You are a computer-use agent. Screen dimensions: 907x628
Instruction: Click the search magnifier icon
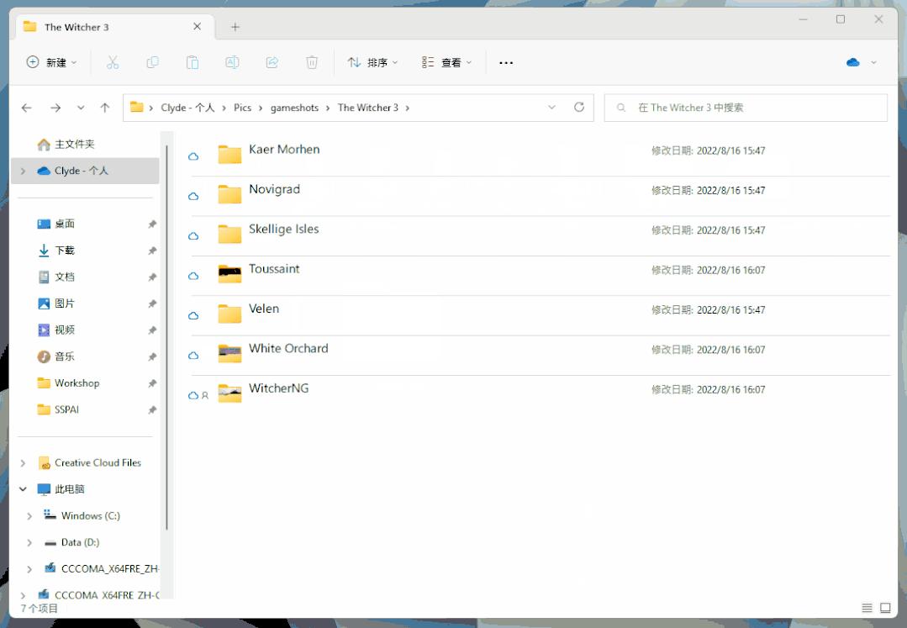[x=620, y=108]
